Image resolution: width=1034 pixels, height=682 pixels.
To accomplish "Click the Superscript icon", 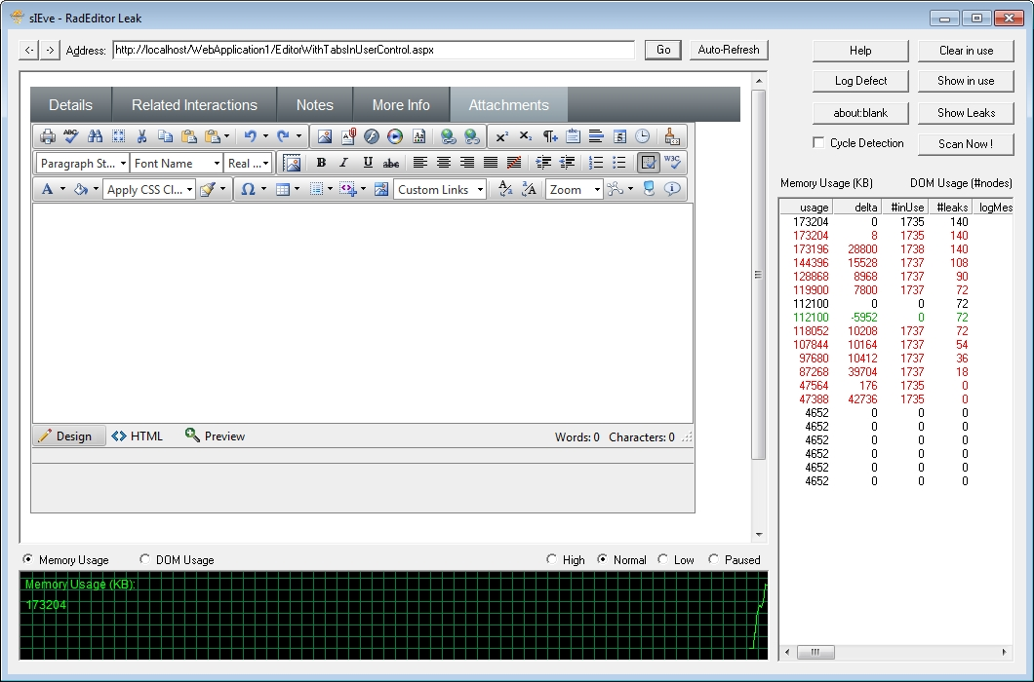I will coord(501,137).
